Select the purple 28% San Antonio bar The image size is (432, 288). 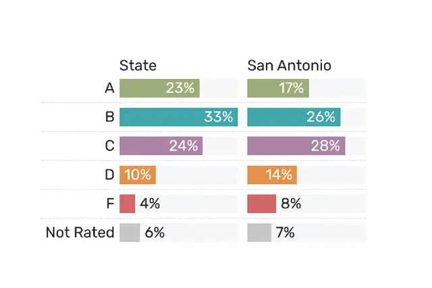point(296,146)
